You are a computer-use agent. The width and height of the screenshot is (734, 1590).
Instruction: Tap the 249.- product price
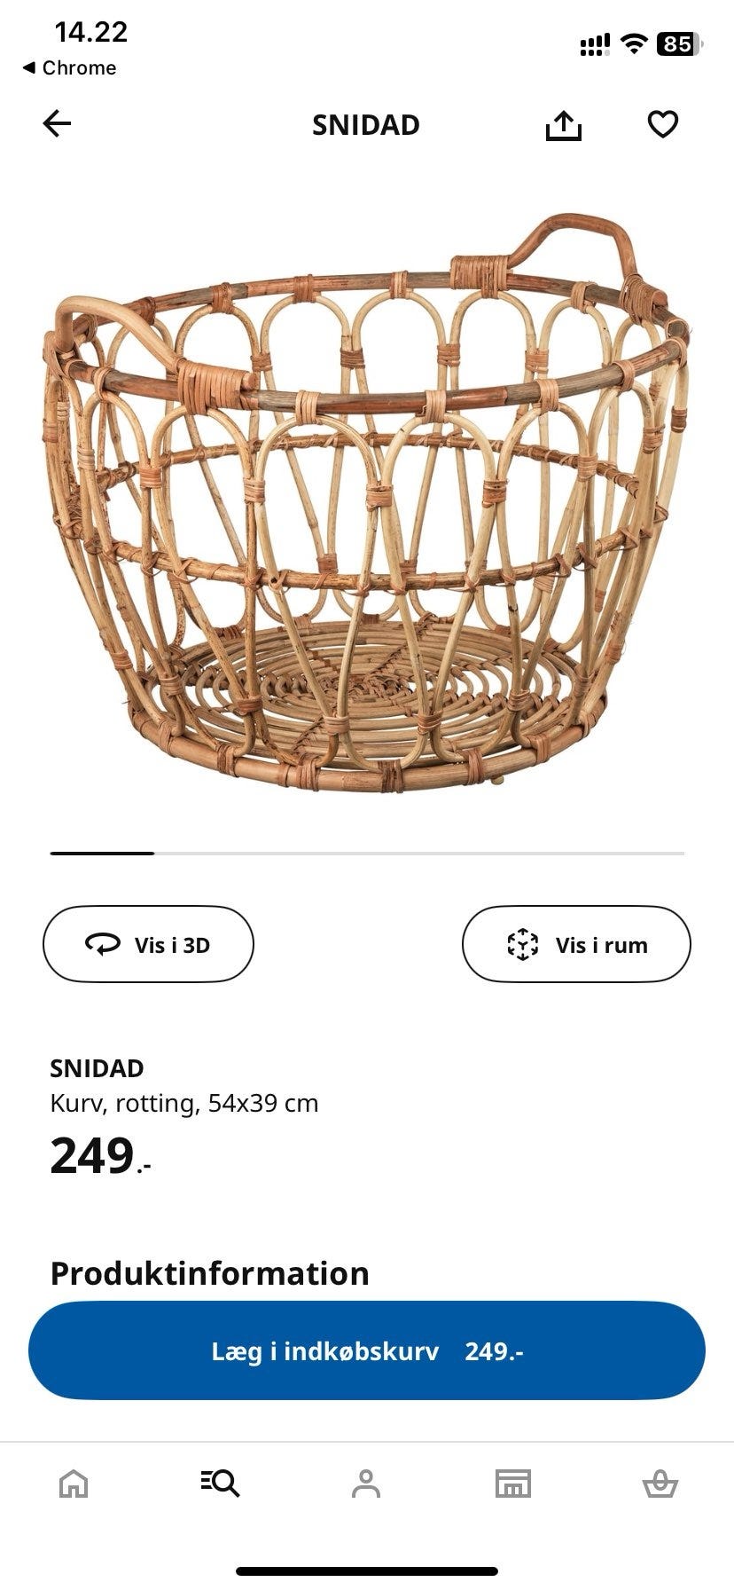(x=100, y=1156)
